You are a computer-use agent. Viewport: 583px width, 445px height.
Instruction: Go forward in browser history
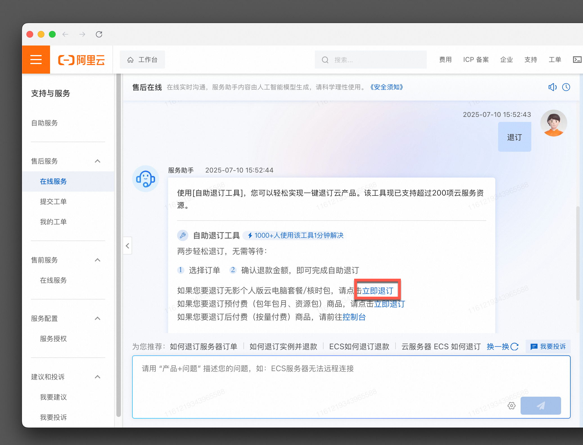(82, 34)
